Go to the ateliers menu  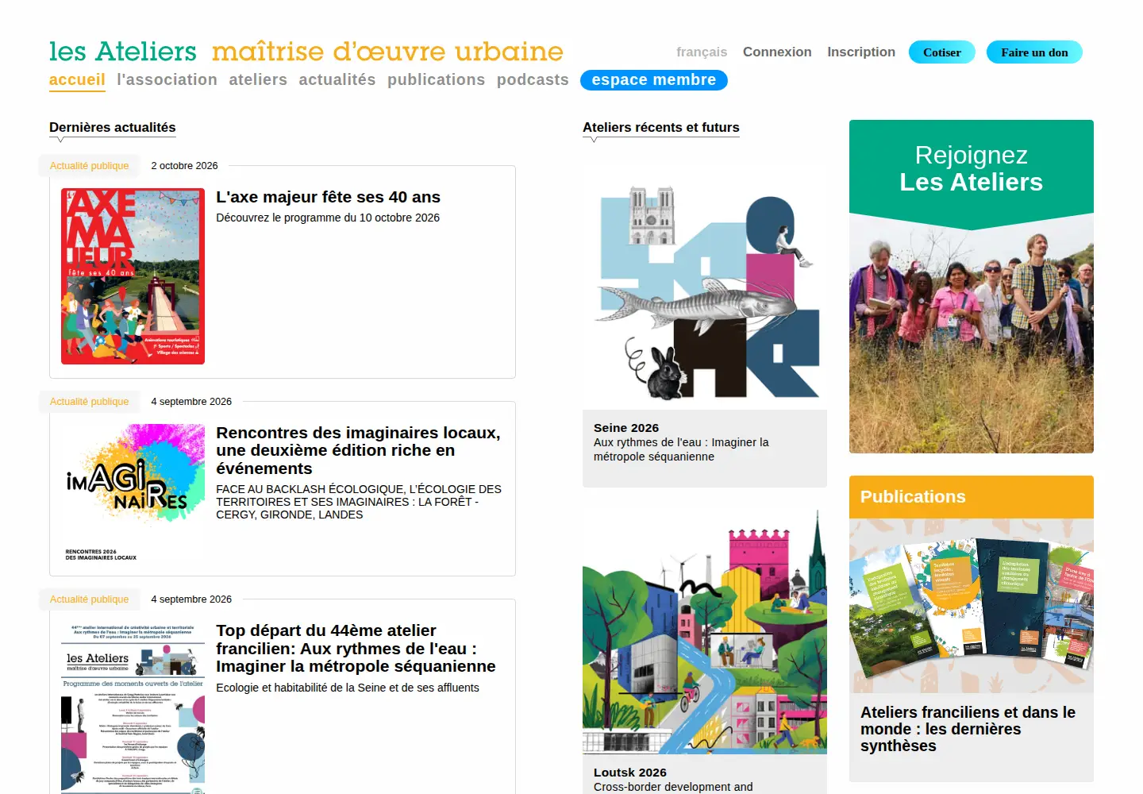[x=258, y=79]
